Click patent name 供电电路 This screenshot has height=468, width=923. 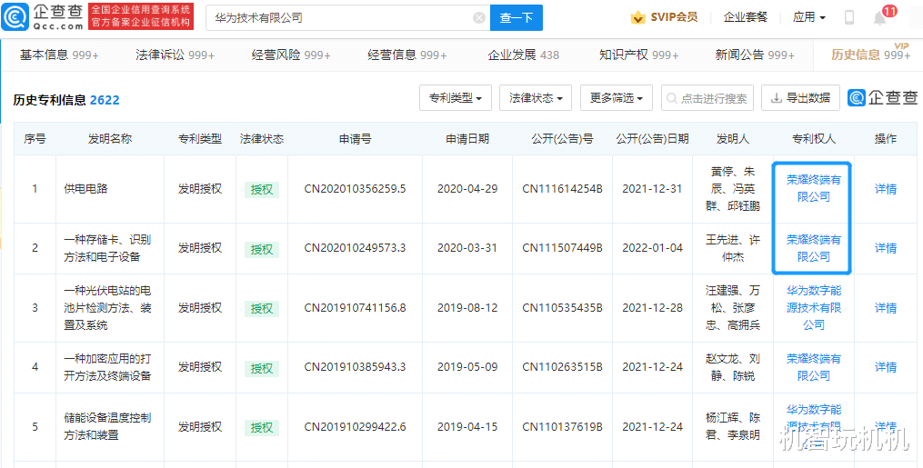point(85,189)
